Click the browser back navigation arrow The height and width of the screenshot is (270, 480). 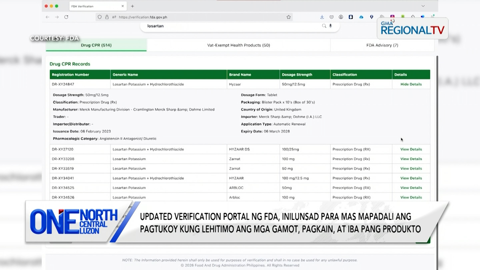tap(47, 17)
